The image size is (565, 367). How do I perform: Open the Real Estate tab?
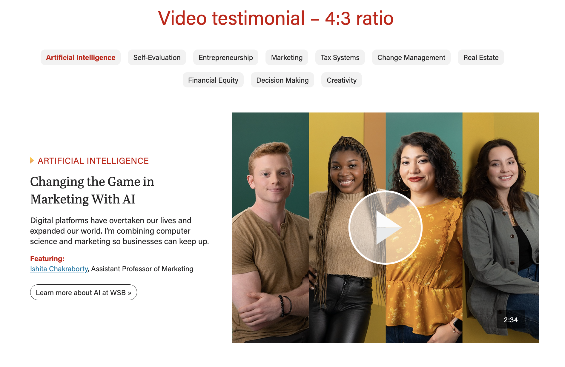coord(481,58)
